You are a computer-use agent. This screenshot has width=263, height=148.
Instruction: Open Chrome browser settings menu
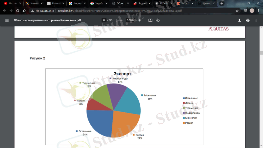259,11
